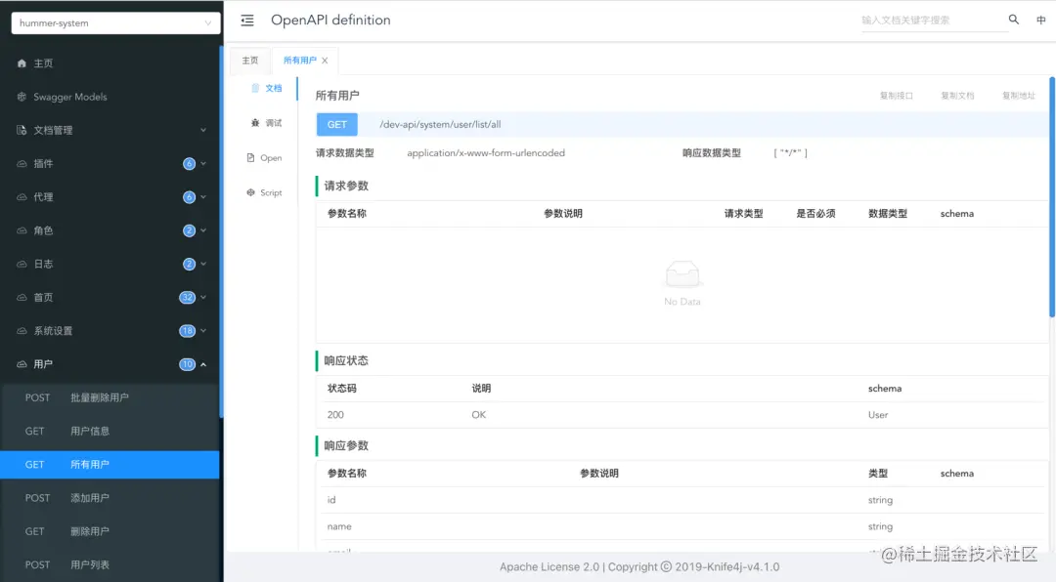
Task: Click the cloud icon beside 系统设置
Action: click(x=22, y=331)
